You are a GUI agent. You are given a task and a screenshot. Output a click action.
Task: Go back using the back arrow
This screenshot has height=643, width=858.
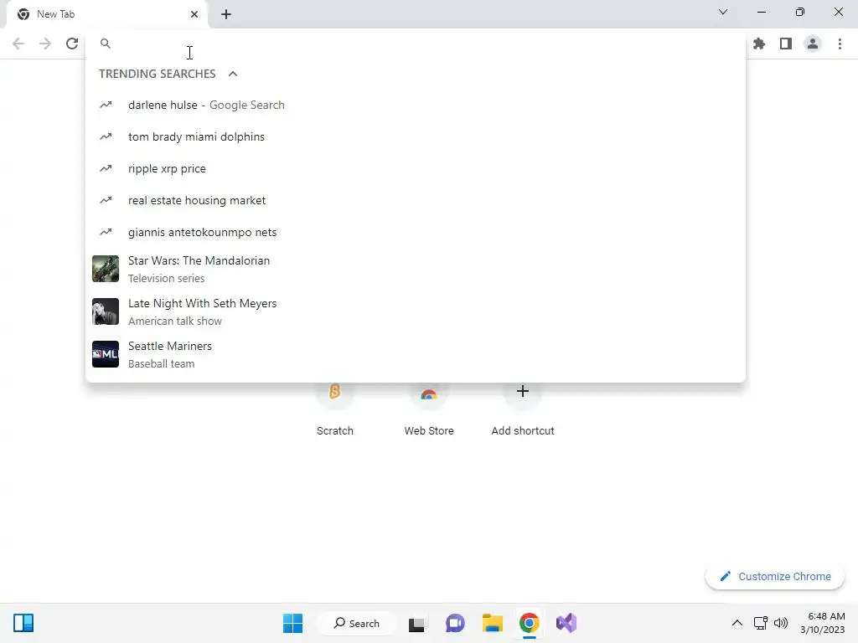(x=18, y=44)
